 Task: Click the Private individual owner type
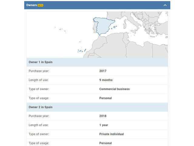112,134
